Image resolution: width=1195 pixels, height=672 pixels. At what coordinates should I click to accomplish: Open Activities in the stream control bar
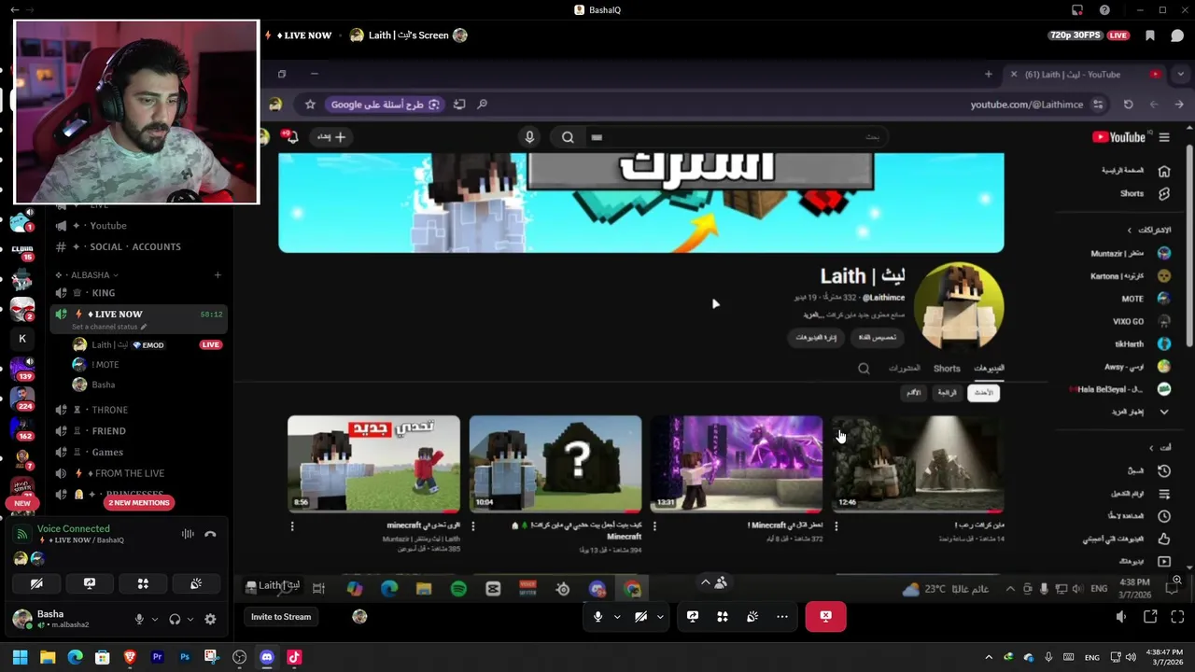click(x=723, y=616)
